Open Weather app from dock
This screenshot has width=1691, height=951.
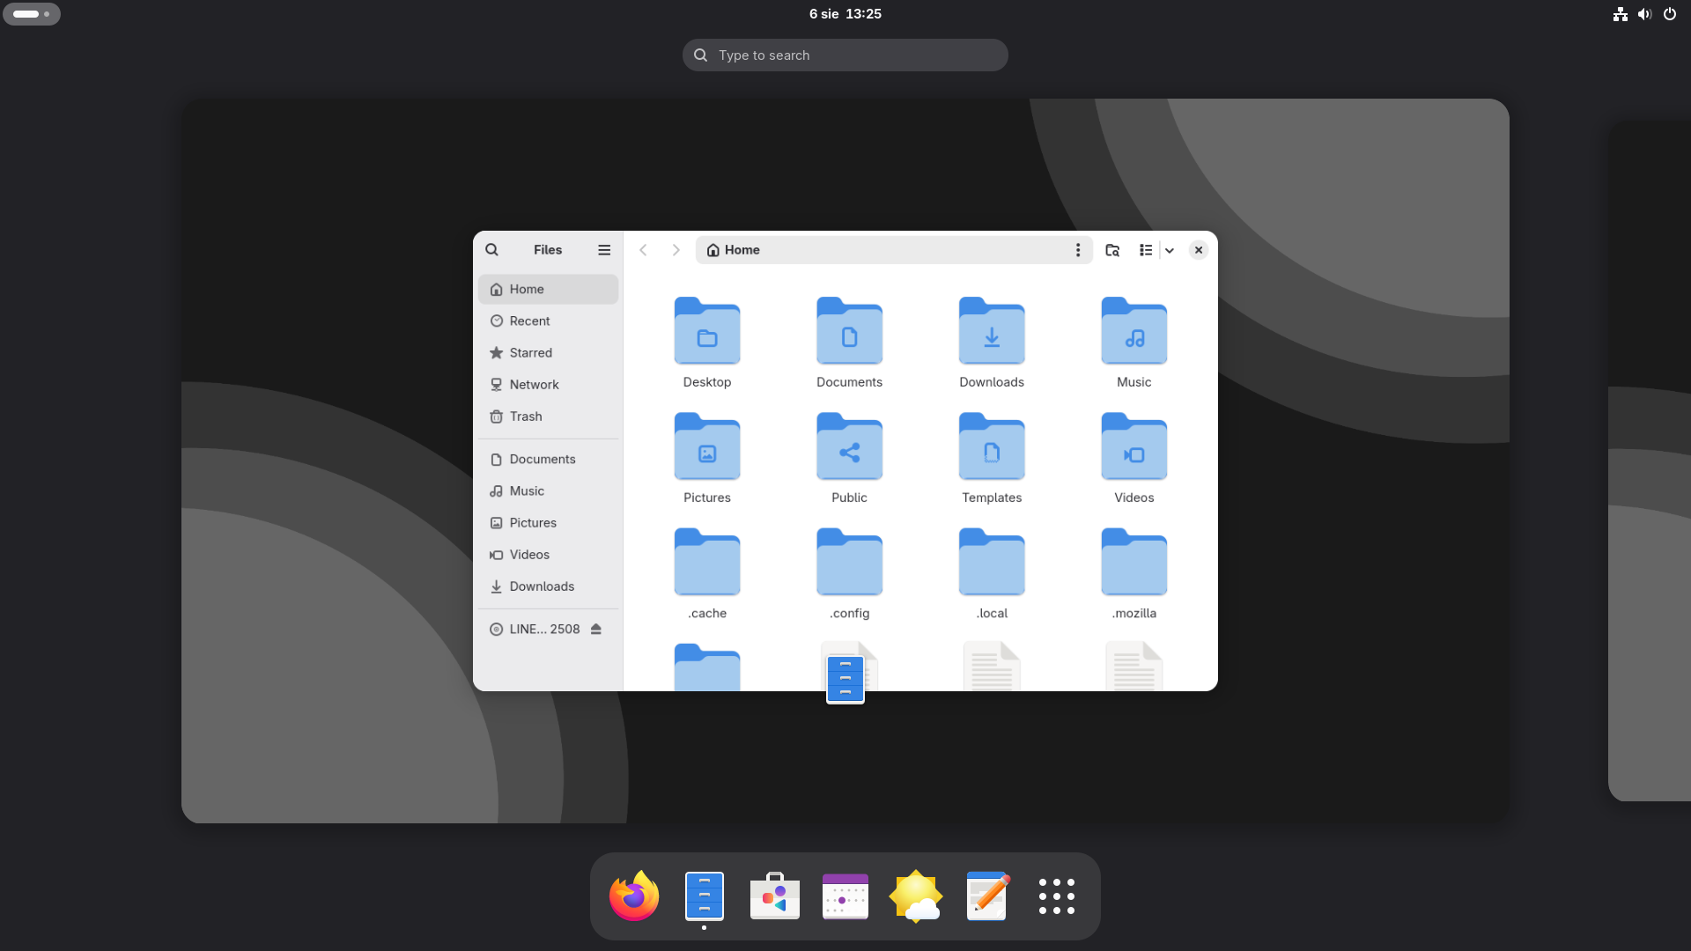pyautogui.click(x=916, y=896)
